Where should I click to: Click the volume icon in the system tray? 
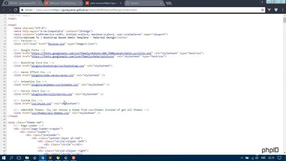click(257, 158)
